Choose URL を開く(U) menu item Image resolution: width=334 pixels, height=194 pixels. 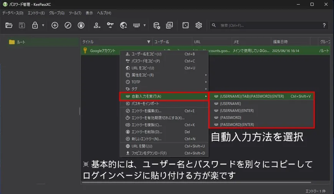point(164,146)
